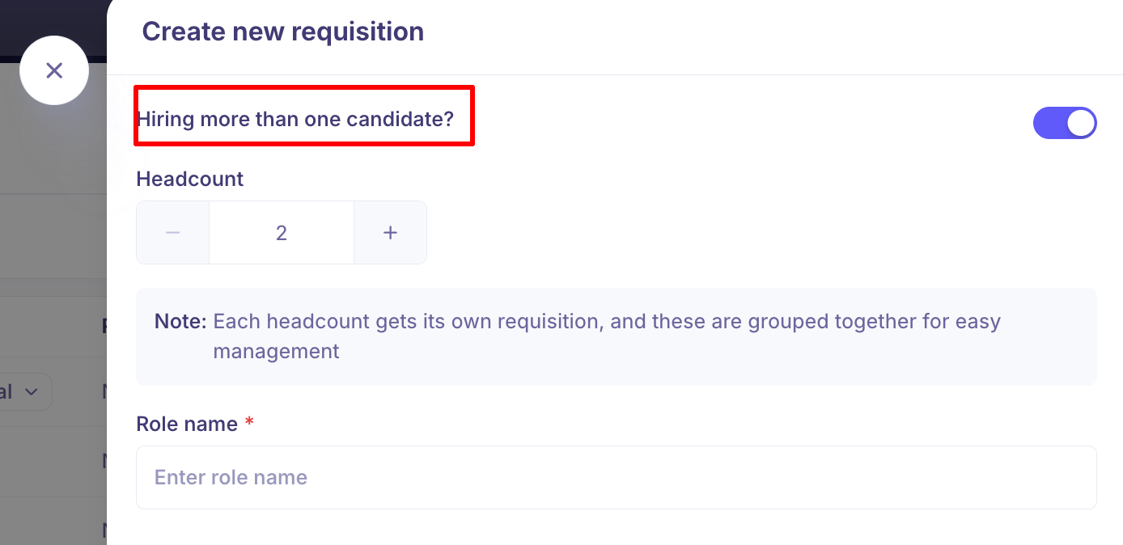Viewport: 1123px width, 545px height.
Task: Click the red required asterisk by Role name
Action: click(x=249, y=423)
